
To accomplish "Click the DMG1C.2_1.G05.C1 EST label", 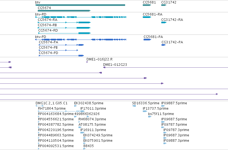I will 52,103.
